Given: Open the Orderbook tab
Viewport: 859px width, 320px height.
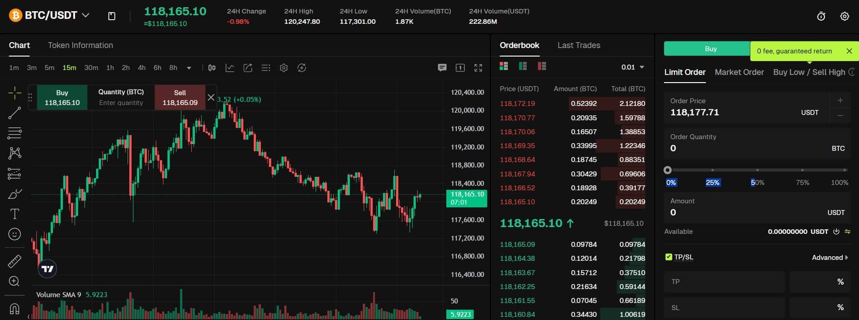Looking at the screenshot, I should pyautogui.click(x=520, y=45).
